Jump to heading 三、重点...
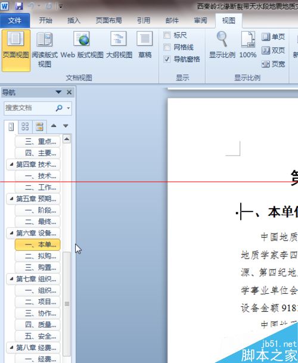This screenshot has height=363, width=298. (38, 141)
